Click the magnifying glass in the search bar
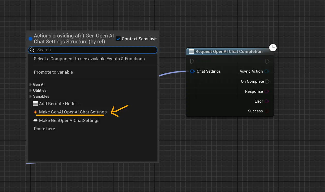325x192 pixels. 32,50
